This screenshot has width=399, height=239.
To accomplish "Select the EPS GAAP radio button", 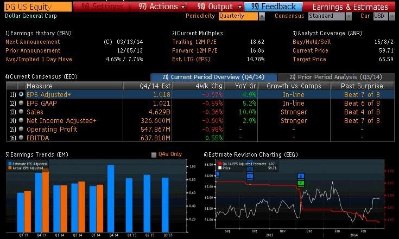I will tap(21, 103).
